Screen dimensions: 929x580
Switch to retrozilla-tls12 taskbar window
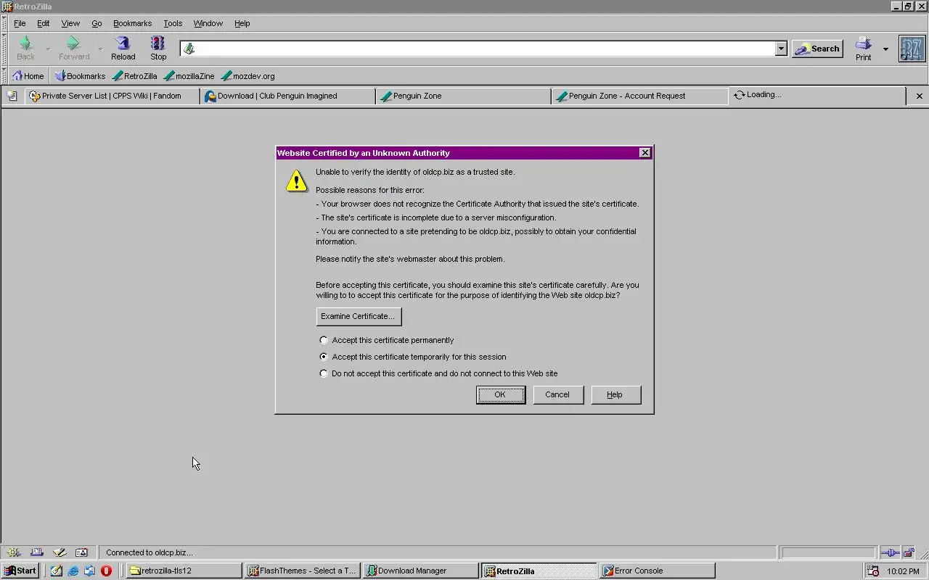pyautogui.click(x=184, y=571)
